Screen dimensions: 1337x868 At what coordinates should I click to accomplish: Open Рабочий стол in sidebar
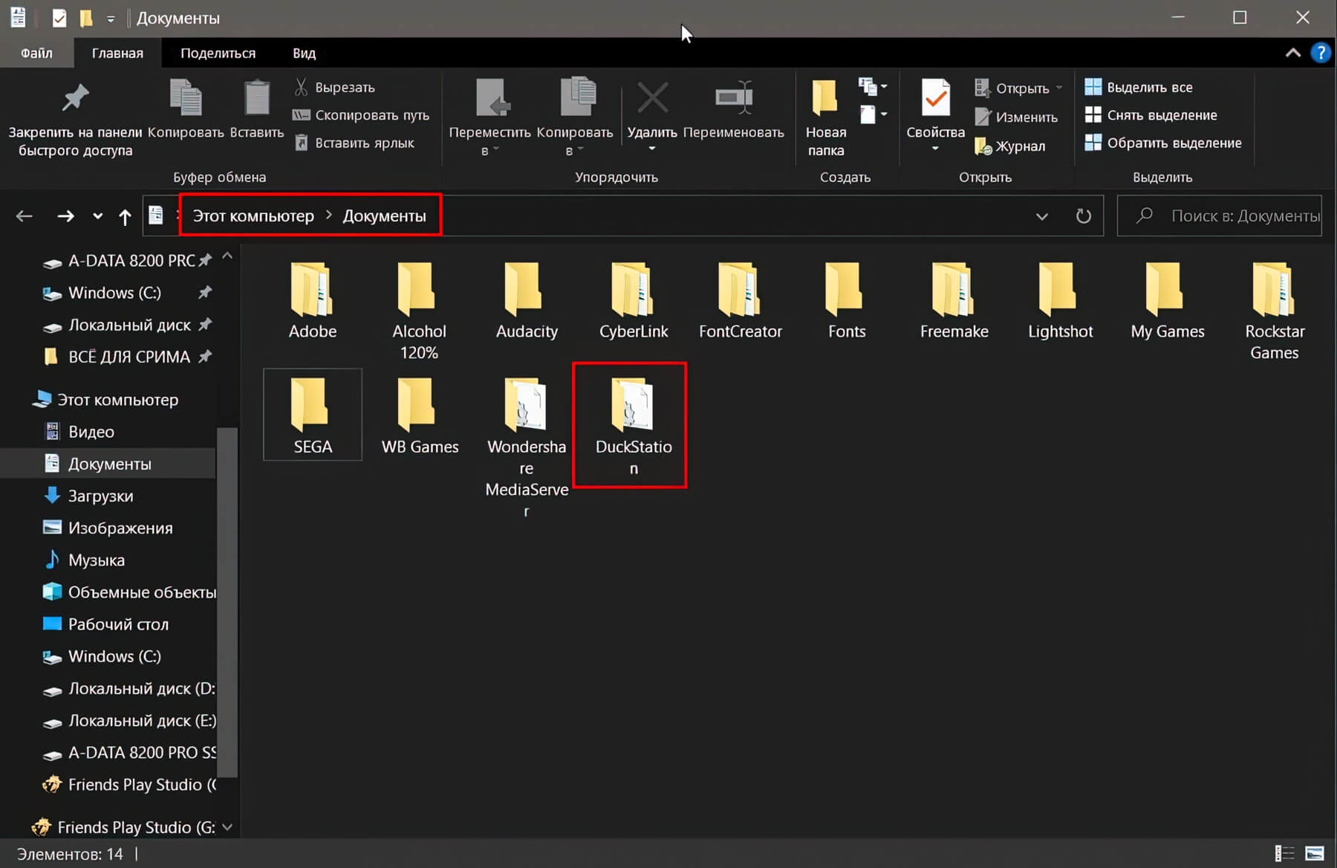pos(117,624)
